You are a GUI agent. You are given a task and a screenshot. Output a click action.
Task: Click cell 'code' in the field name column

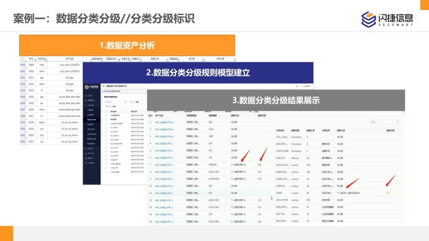(x=41, y=65)
